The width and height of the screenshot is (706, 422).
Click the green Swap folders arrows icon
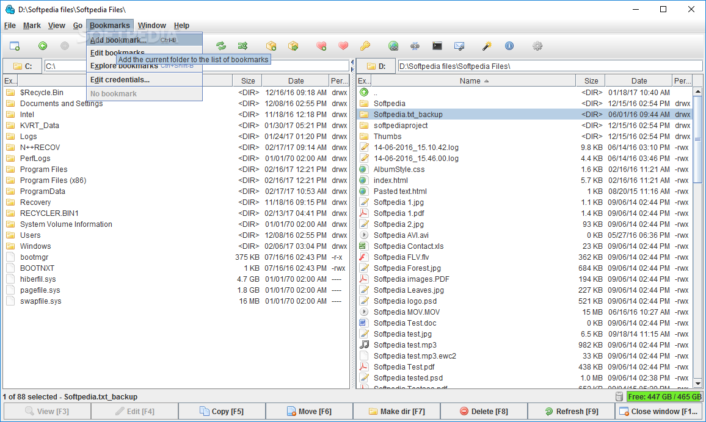(220, 46)
